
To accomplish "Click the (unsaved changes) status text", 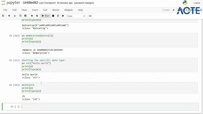I will click(84, 3).
